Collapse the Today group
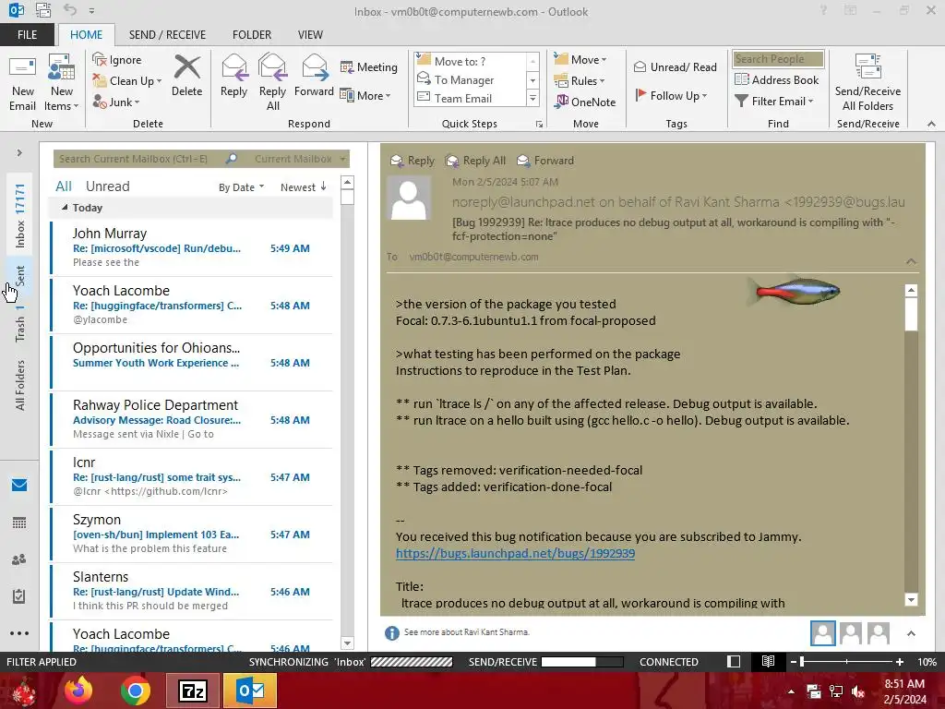This screenshot has height=709, width=945. coord(65,208)
